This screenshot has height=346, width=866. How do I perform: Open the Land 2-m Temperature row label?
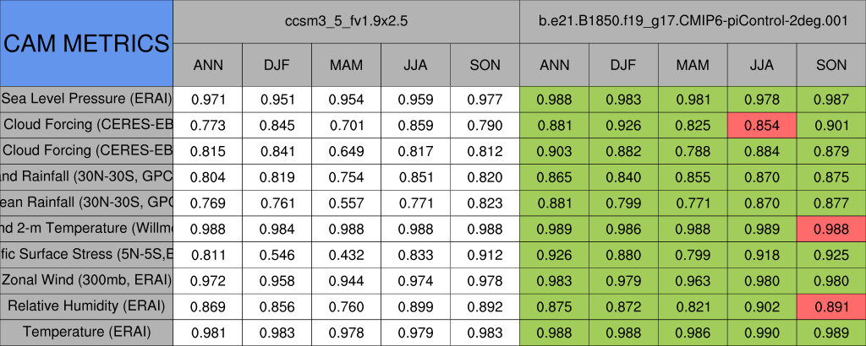(x=86, y=228)
